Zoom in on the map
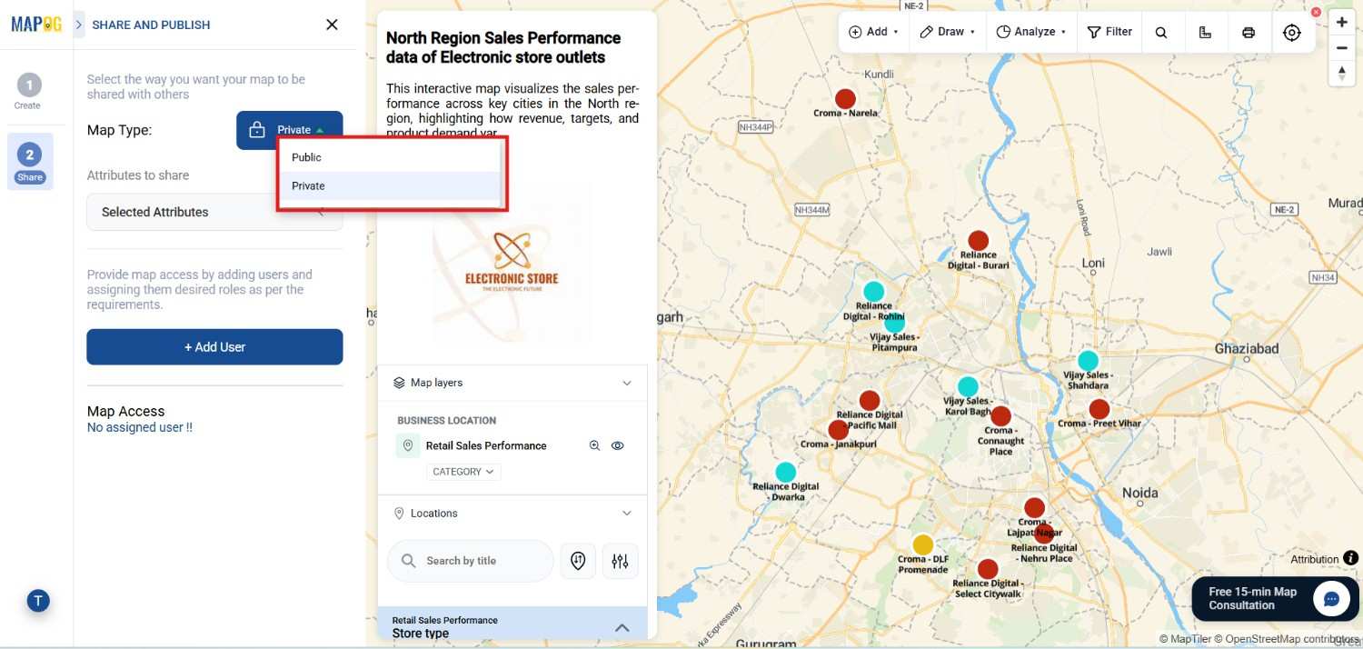Viewport: 1363px width, 649px height. pos(1342,22)
